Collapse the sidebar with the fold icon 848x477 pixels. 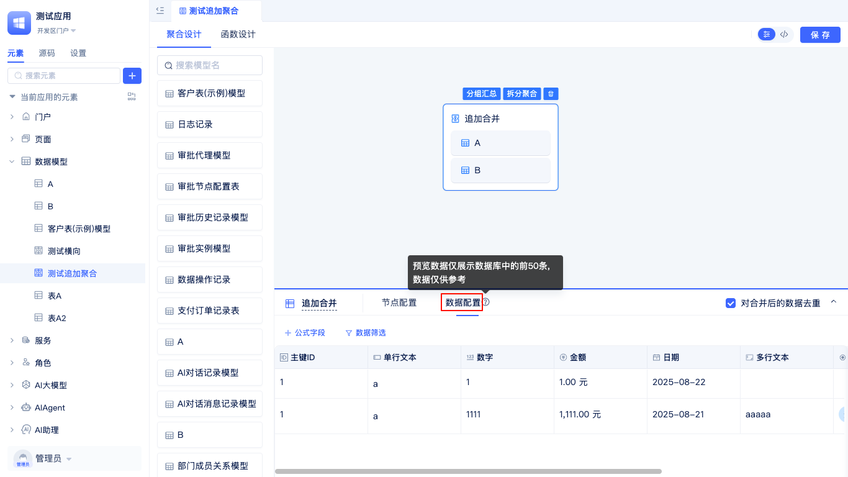tap(160, 11)
